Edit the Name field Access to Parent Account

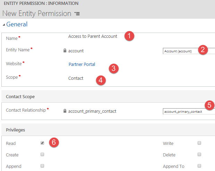pos(93,36)
